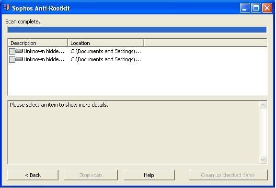Click second row's C:\Documents and Settings location

(x=105, y=59)
